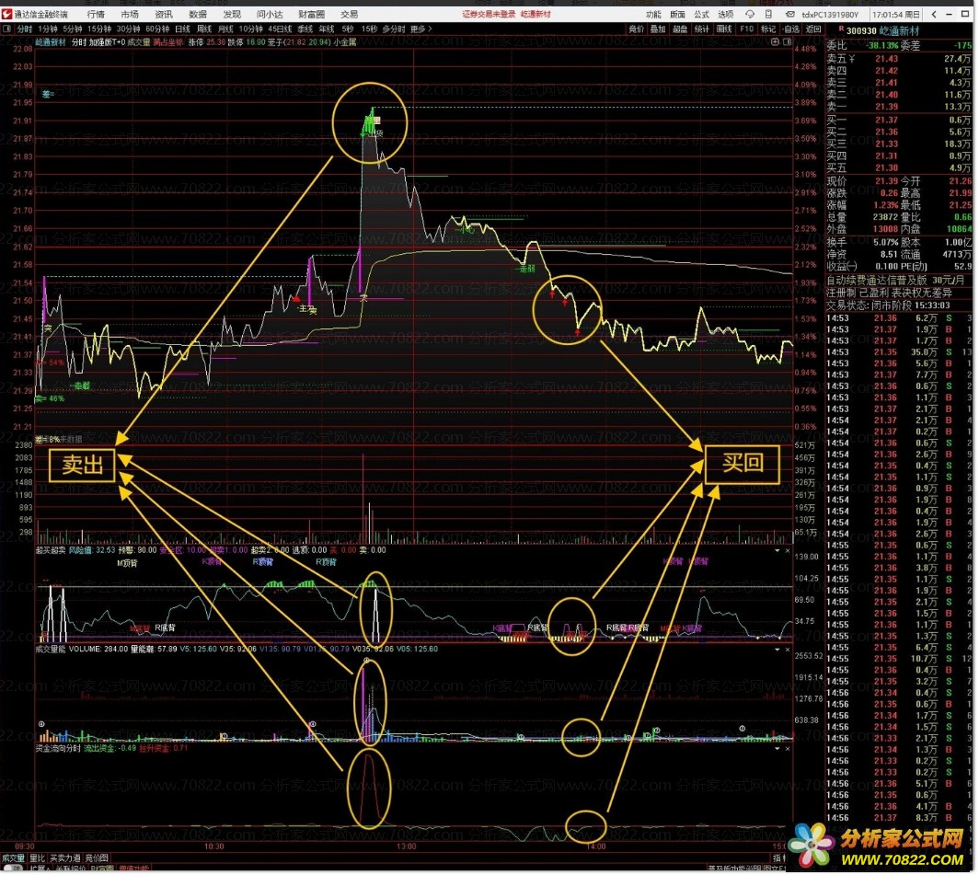The width and height of the screenshot is (979, 875).
Task: Open the 公式 menu
Action: coord(702,14)
